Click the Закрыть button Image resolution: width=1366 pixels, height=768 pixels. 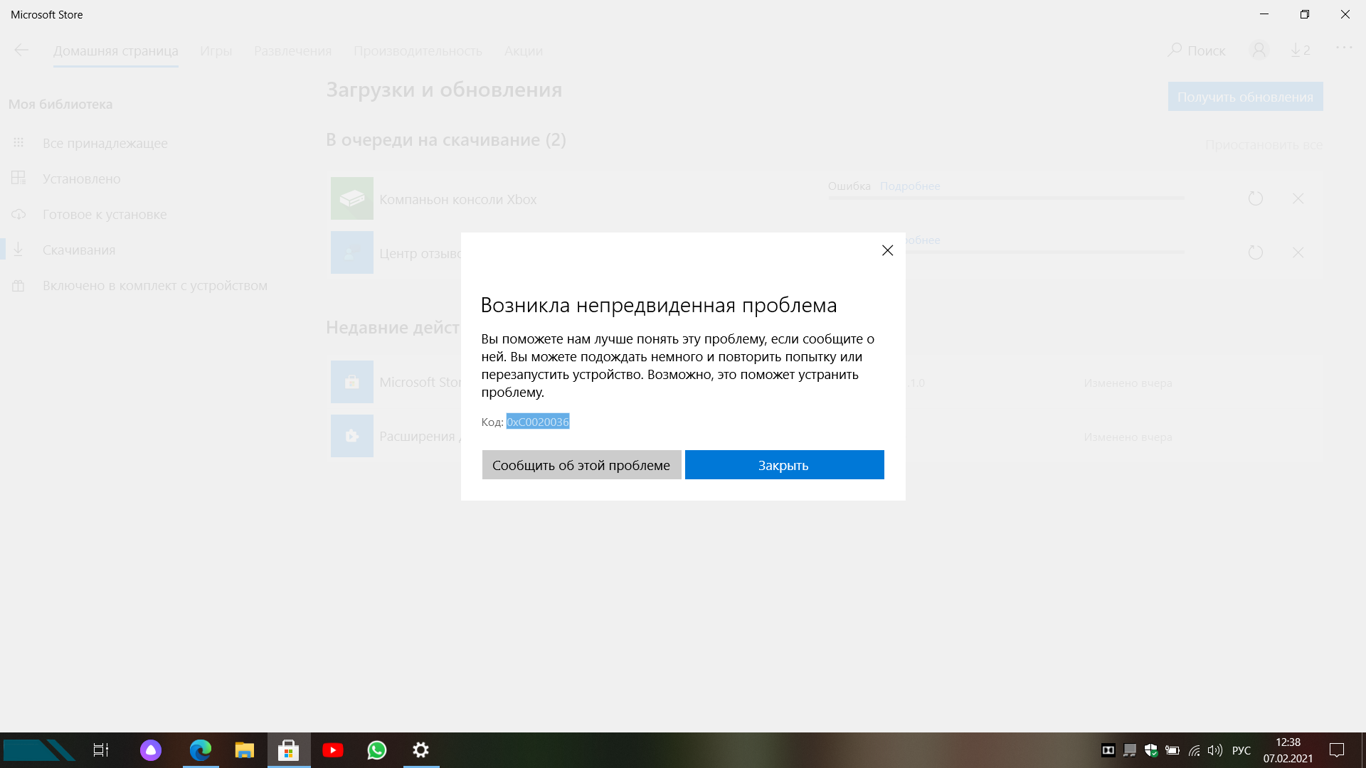tap(784, 465)
